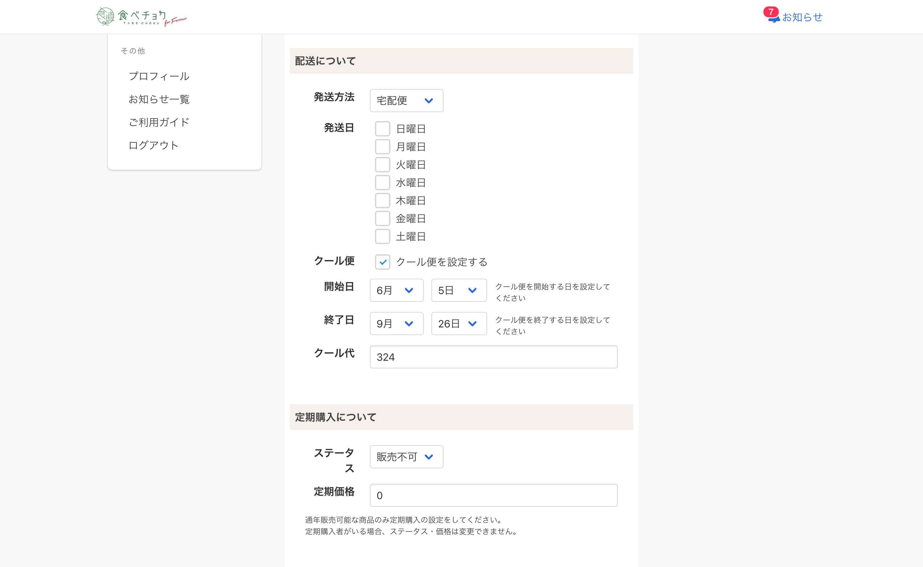This screenshot has height=567, width=923.
Task: Select ログアウト in the sidebar
Action: [154, 145]
